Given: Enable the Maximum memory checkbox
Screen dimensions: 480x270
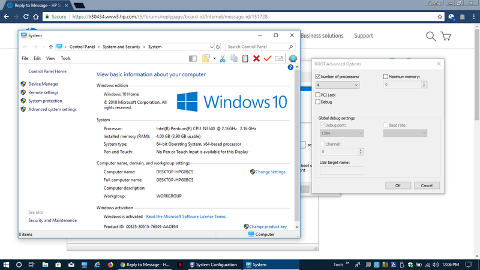Looking at the screenshot, I should click(386, 77).
